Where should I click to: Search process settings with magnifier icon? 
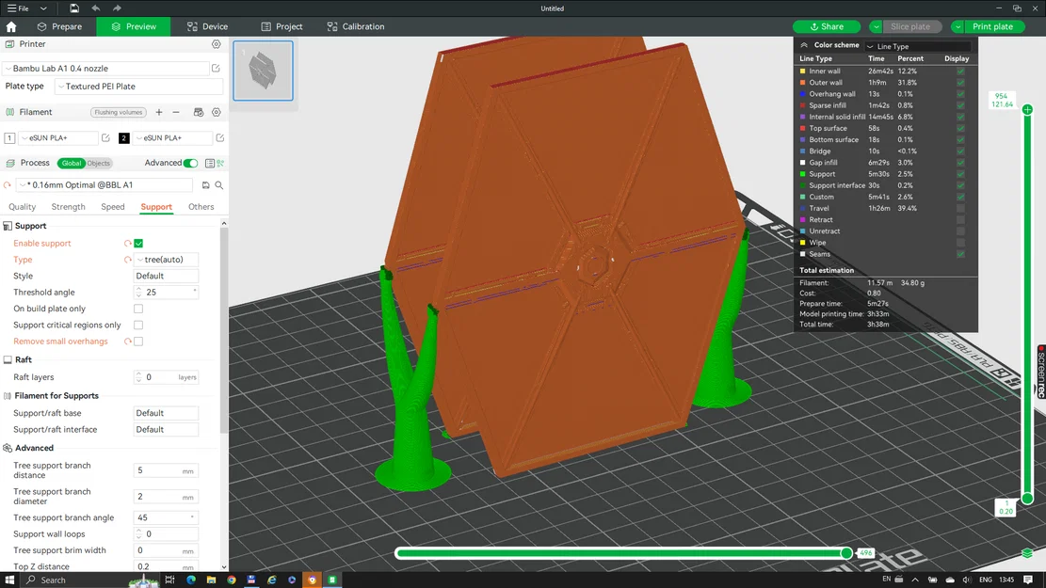[218, 185]
